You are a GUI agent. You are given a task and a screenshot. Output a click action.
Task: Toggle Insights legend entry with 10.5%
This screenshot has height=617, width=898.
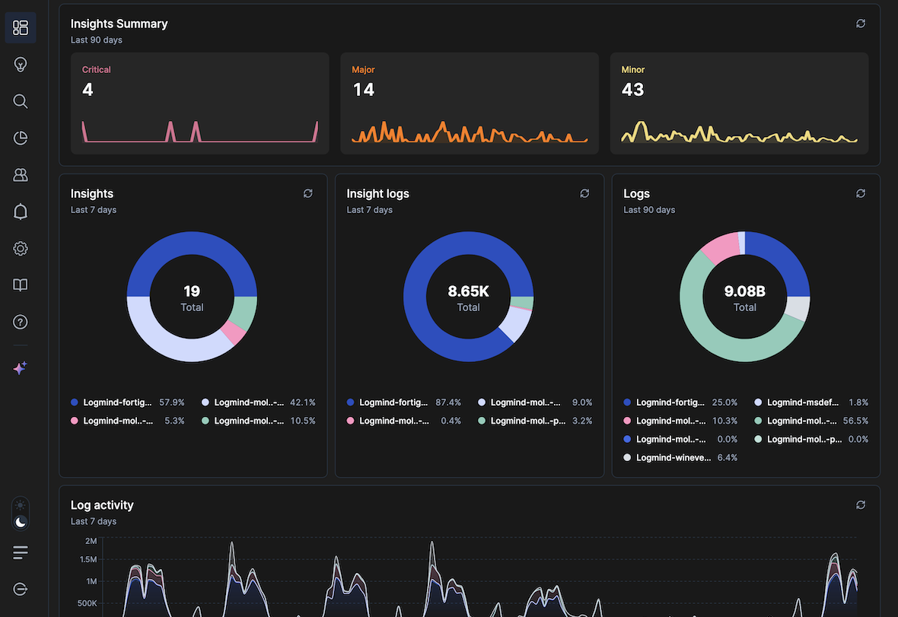point(258,421)
